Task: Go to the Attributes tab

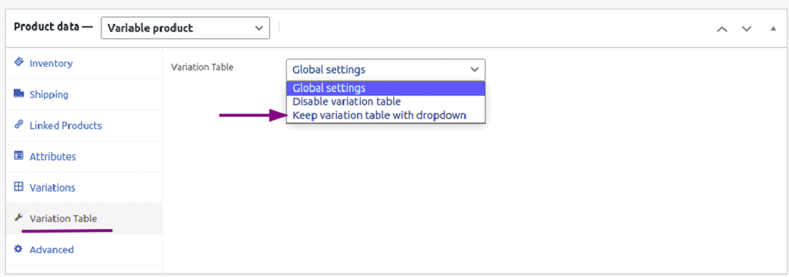Action: pos(83,157)
